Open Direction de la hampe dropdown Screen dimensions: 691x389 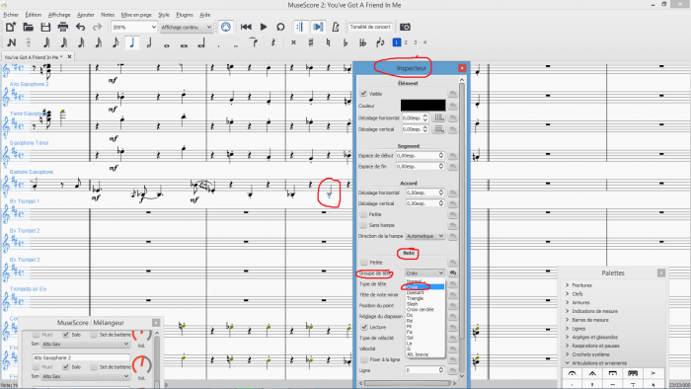tap(424, 236)
